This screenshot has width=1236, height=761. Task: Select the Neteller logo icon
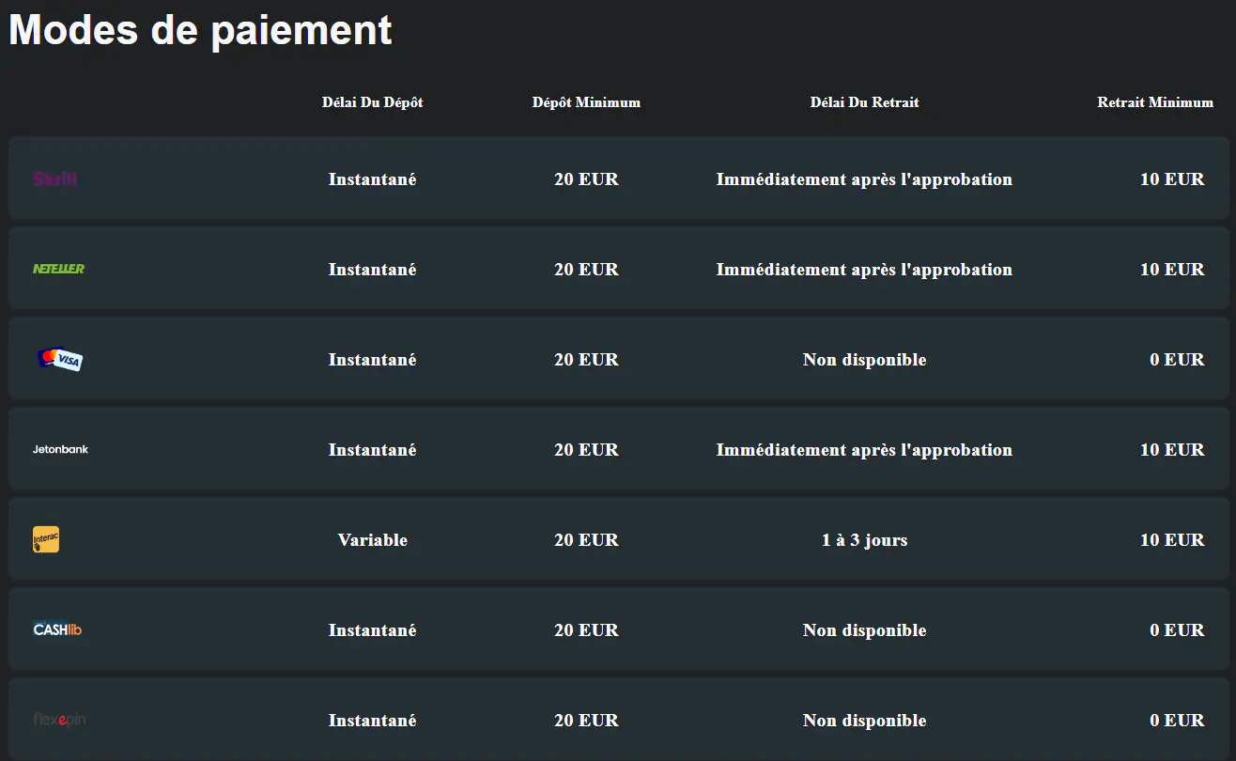[x=58, y=269]
